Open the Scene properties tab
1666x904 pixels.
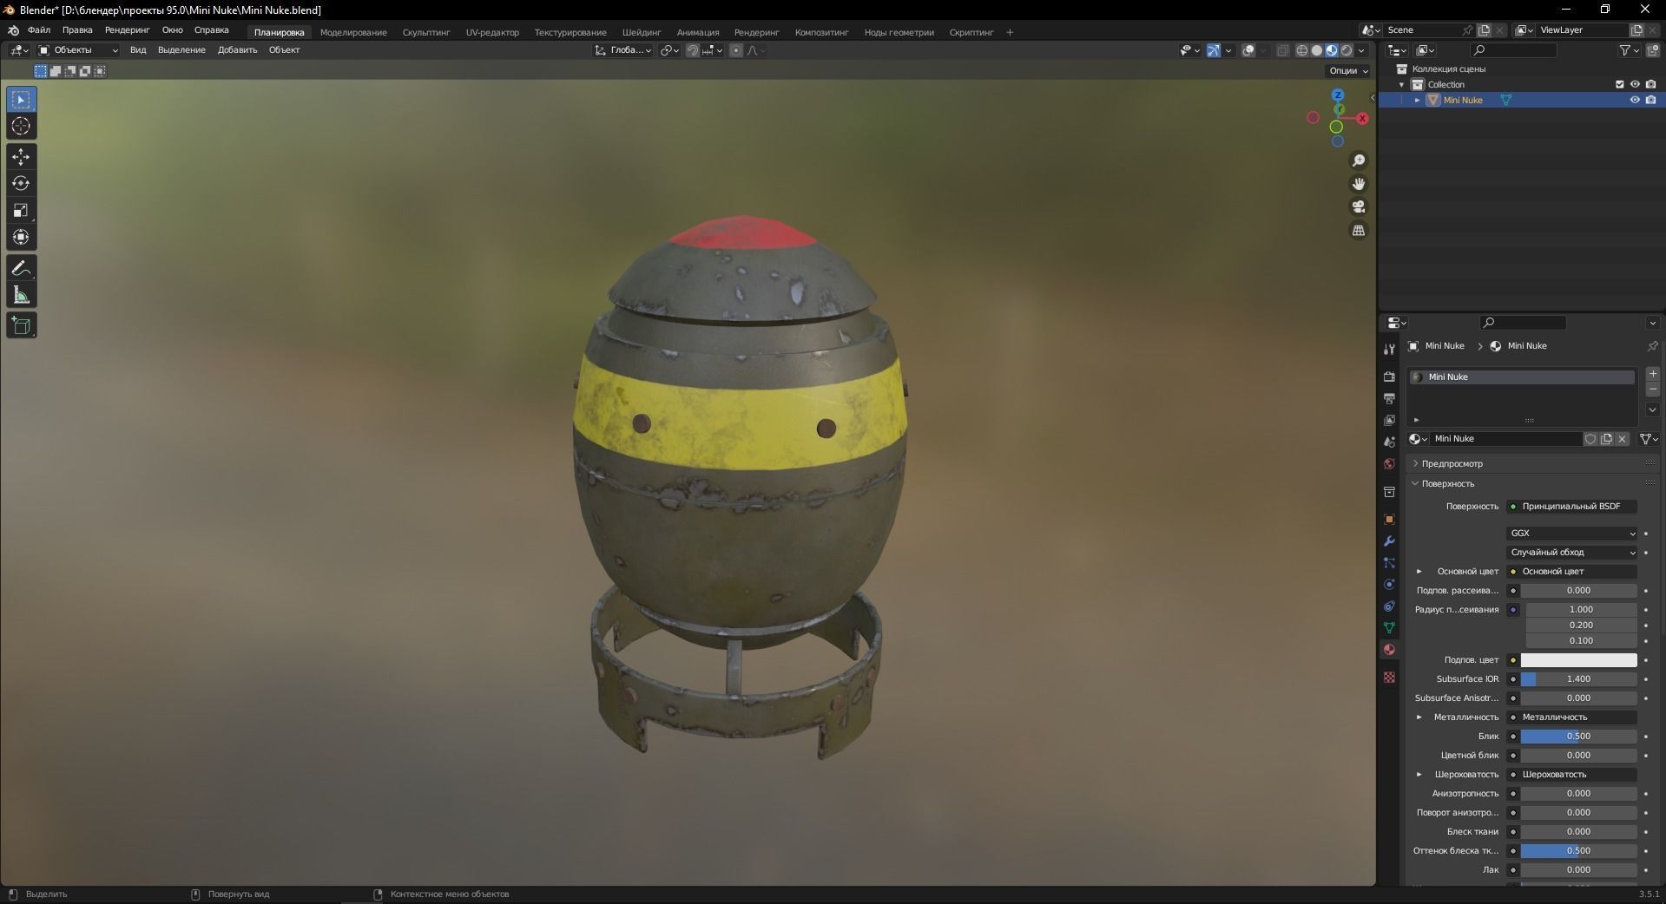tap(1389, 442)
